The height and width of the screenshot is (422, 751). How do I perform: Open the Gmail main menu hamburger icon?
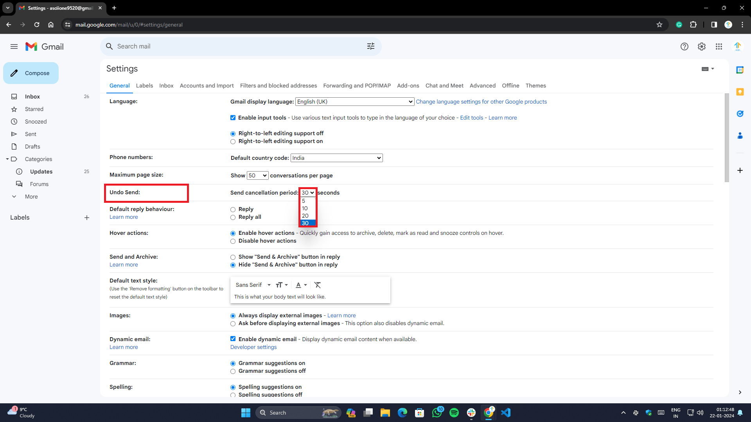point(14,46)
